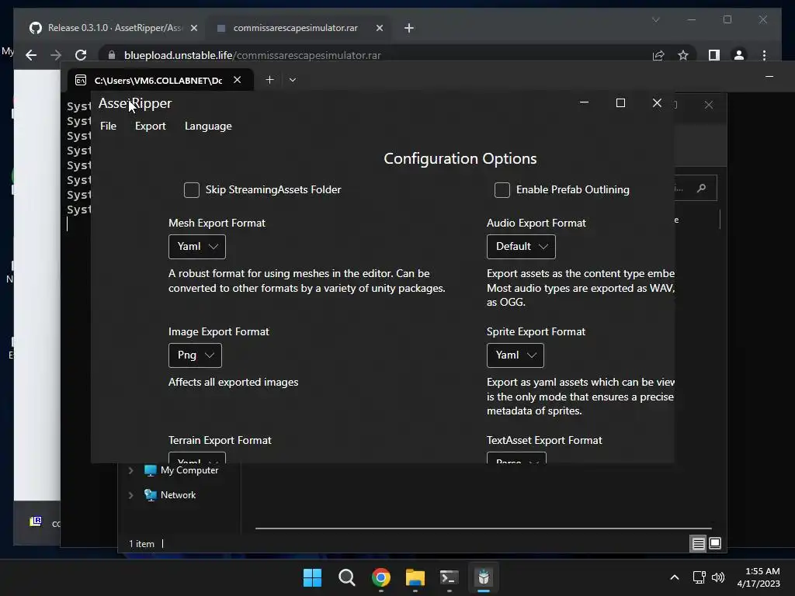Screen dimensions: 795x596
Task: Click the Chrome address bar URL
Action: tap(252, 55)
